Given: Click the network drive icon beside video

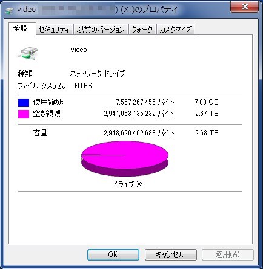Looking at the screenshot, I should 28,53.
